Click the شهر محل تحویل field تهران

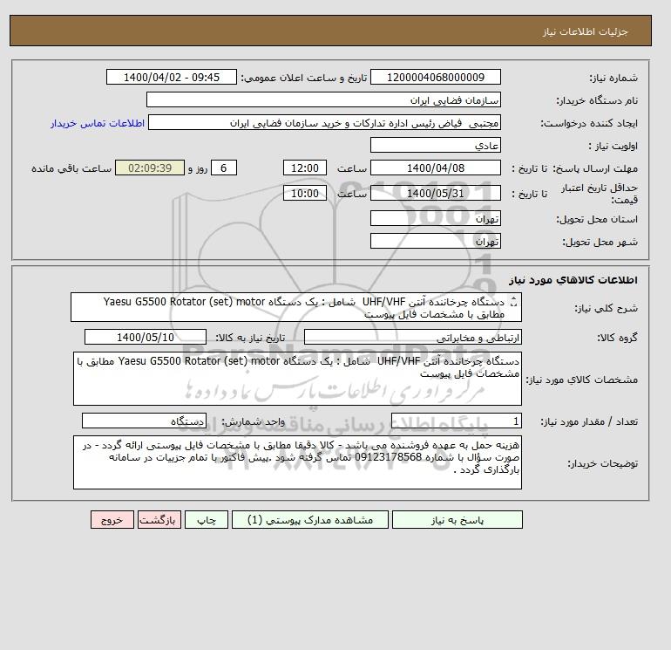point(435,241)
